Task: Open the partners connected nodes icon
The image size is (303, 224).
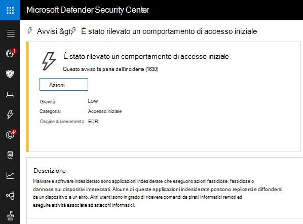Action: click(x=10, y=196)
